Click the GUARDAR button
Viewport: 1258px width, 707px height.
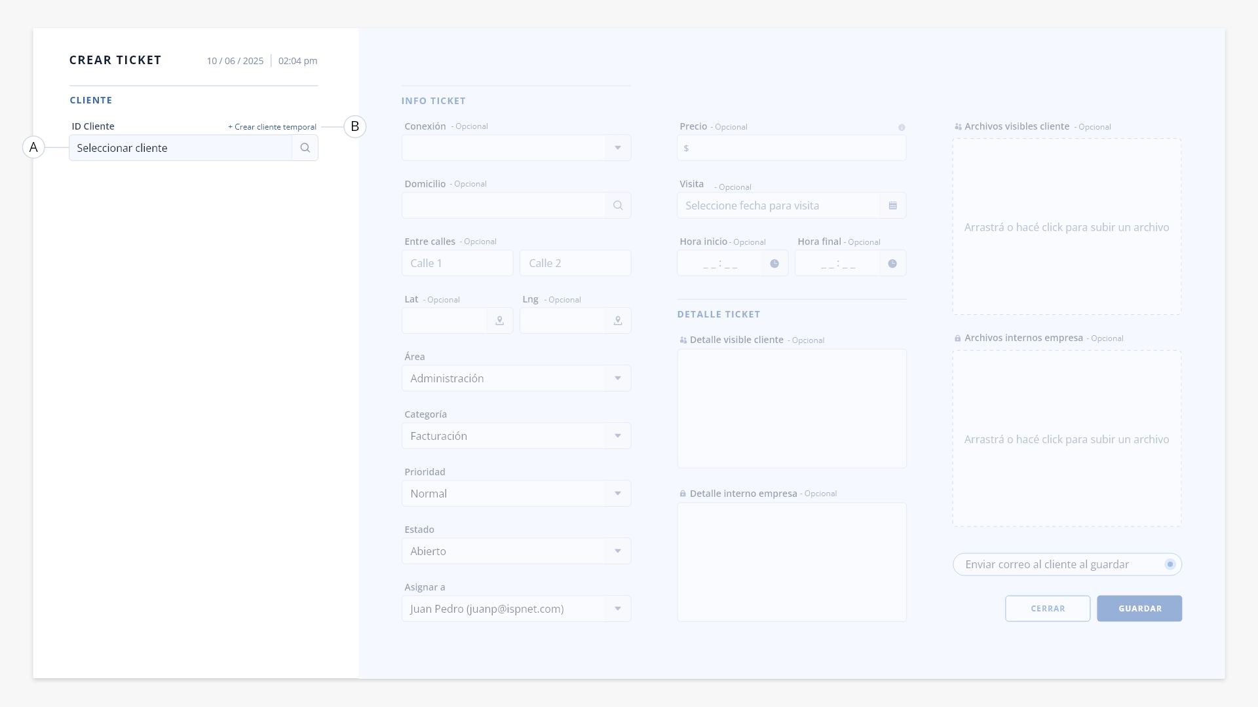coord(1139,609)
